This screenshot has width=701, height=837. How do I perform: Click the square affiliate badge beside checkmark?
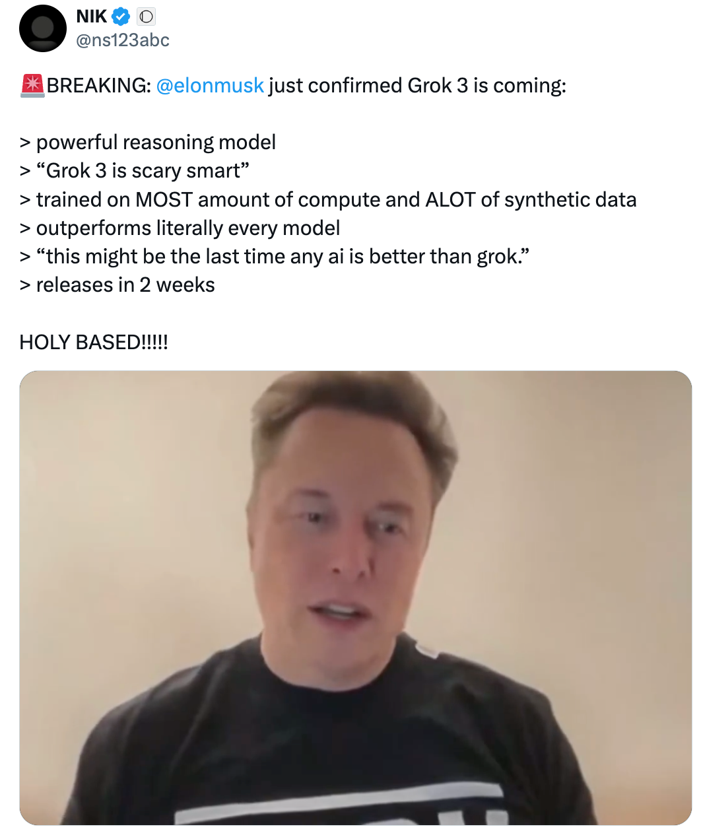tap(147, 17)
